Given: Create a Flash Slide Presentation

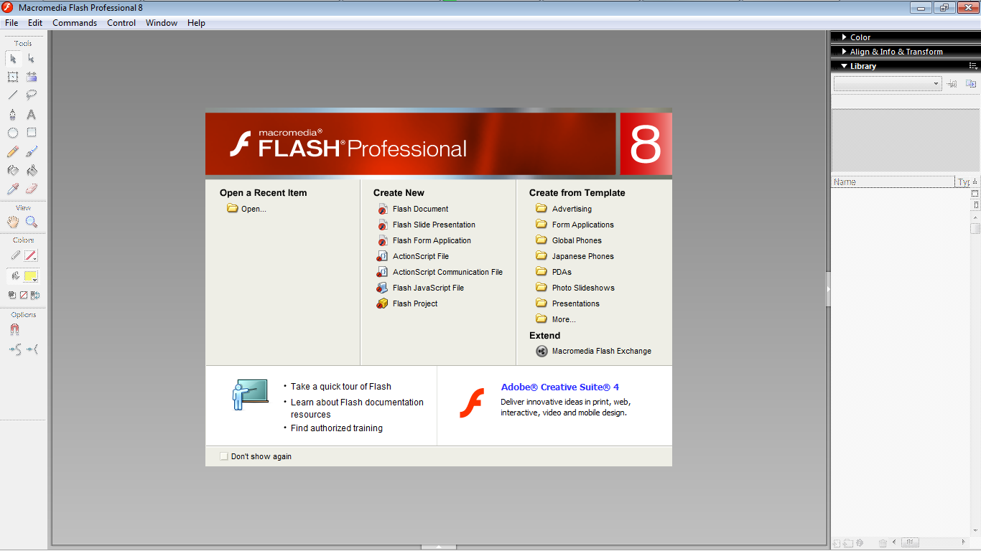Looking at the screenshot, I should [426, 225].
